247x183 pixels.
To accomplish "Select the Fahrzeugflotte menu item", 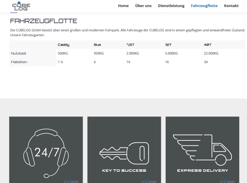I will tap(204, 6).
